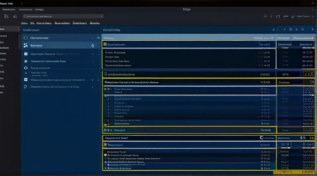Click the first blue link row in the top table
The width and height of the screenshot is (317, 176).
(117, 45)
